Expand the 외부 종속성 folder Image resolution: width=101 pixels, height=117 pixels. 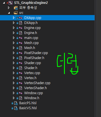point(9,8)
